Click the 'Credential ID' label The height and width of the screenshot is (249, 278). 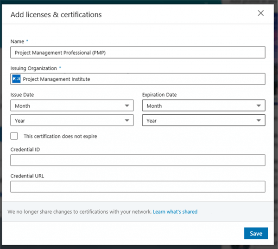coord(25,150)
